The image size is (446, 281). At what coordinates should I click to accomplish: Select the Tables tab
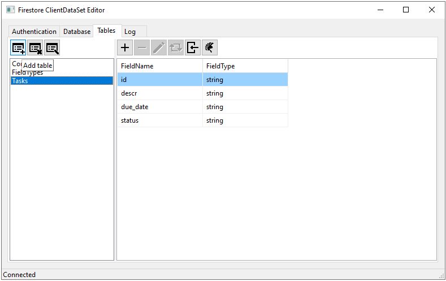tap(106, 31)
